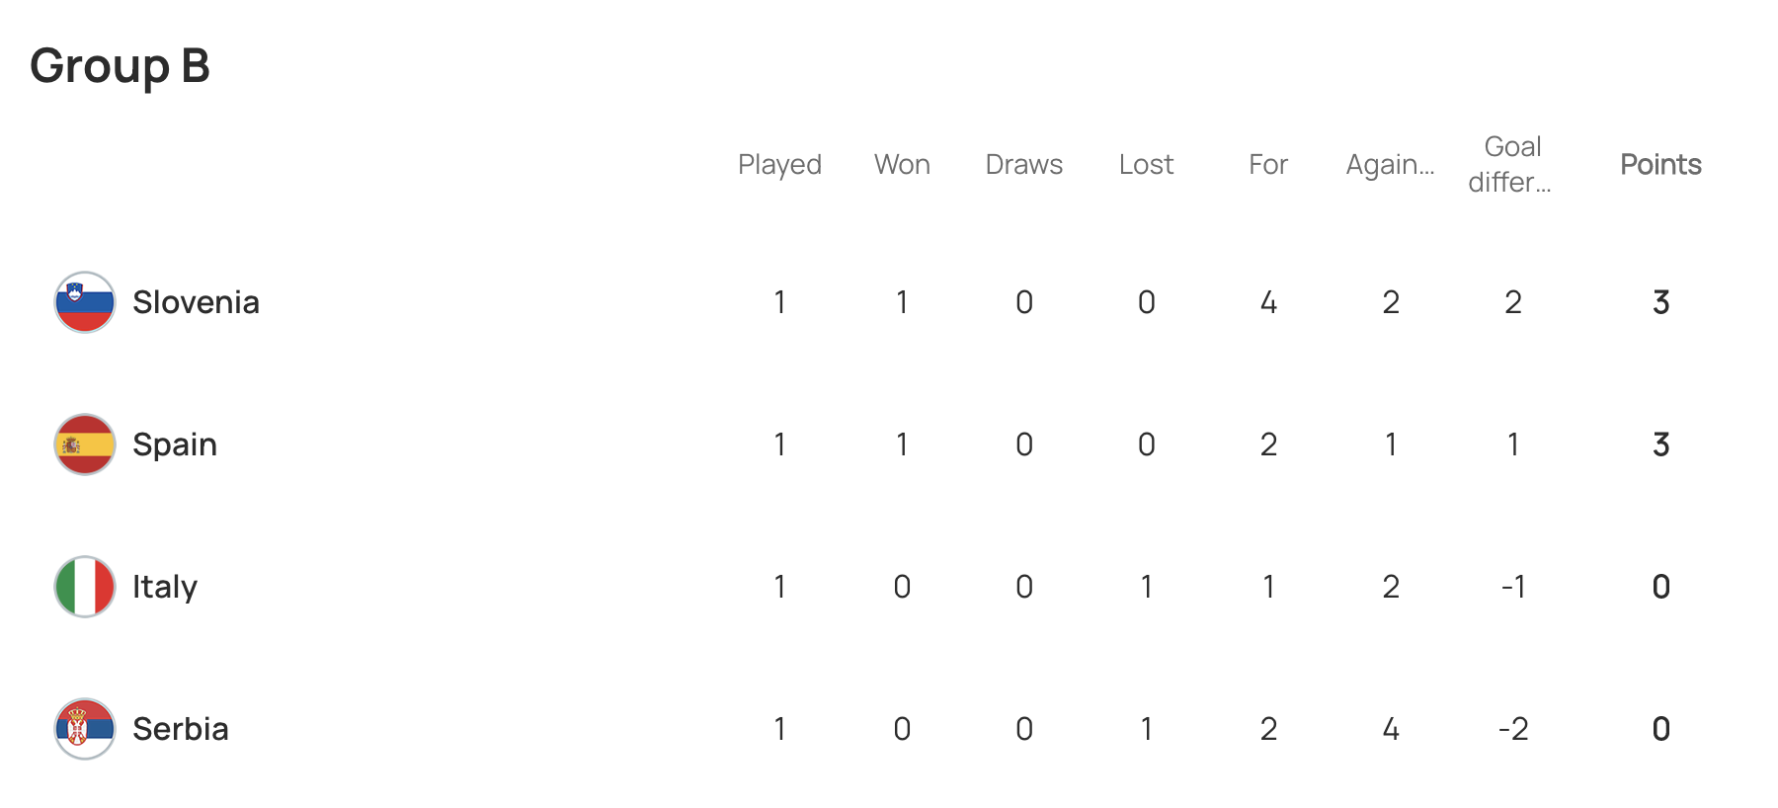The height and width of the screenshot is (808, 1778).
Task: Click the Italy flag icon
Action: 85,587
